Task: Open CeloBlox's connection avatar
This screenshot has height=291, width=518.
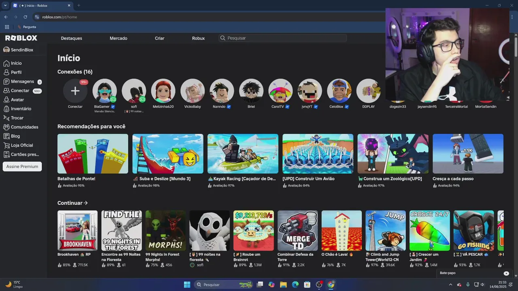Action: [339, 91]
